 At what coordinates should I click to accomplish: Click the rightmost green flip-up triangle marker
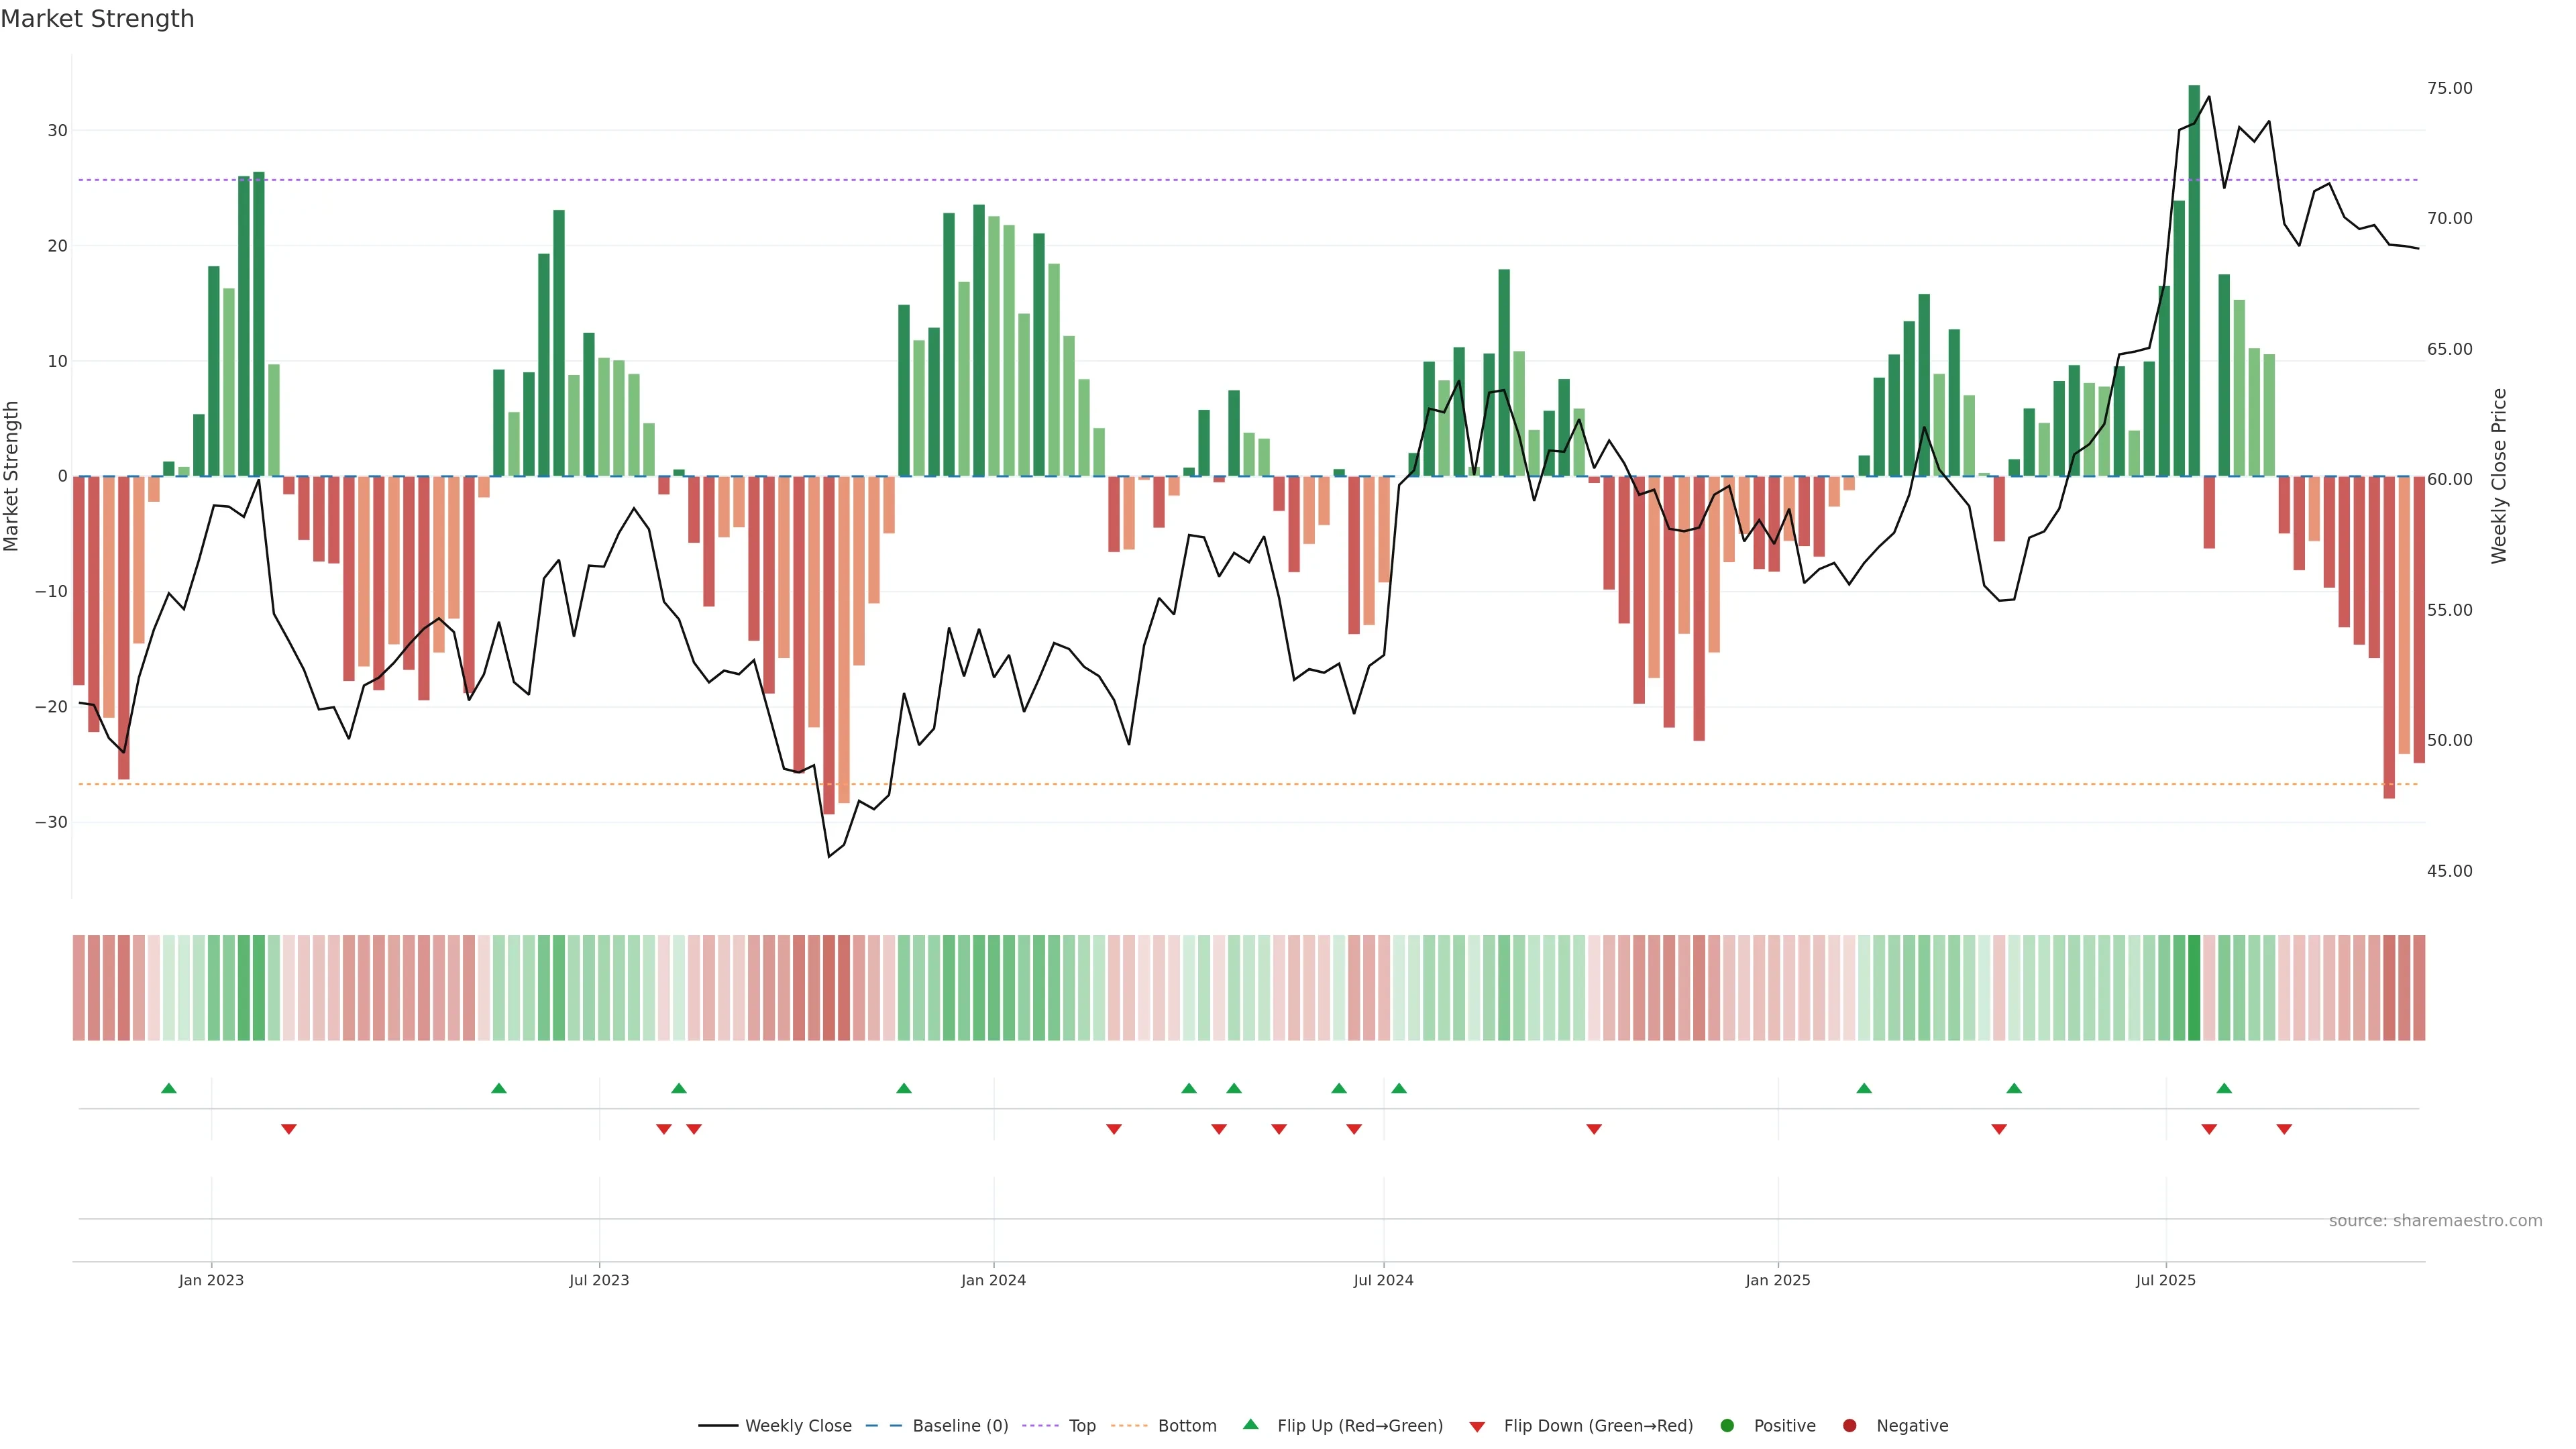(2224, 1088)
